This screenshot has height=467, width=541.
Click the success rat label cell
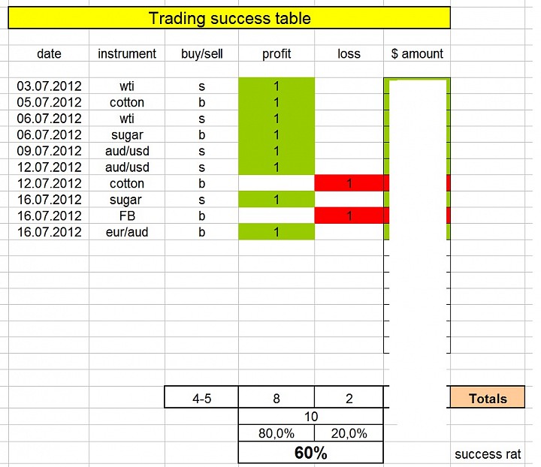[x=488, y=454]
